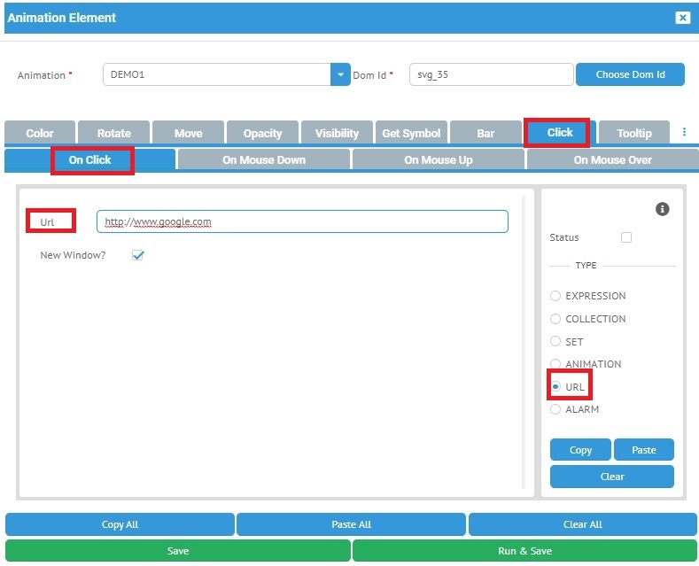
Task: Click the Url text input field
Action: (x=302, y=221)
